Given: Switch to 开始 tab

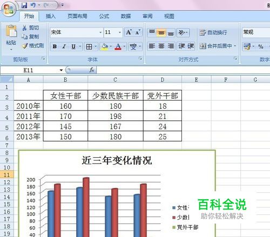Looking at the screenshot, I should coord(29,16).
